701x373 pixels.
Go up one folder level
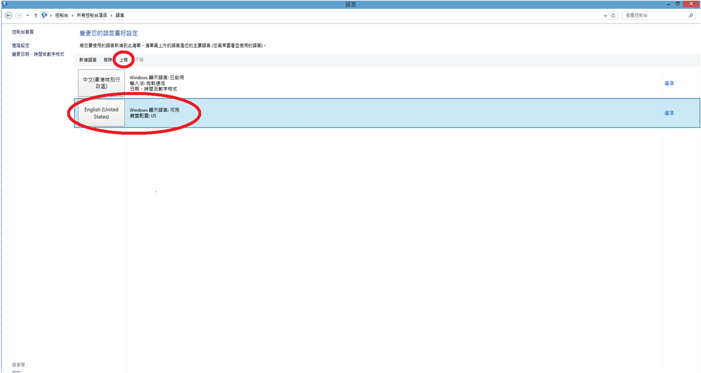[36, 15]
